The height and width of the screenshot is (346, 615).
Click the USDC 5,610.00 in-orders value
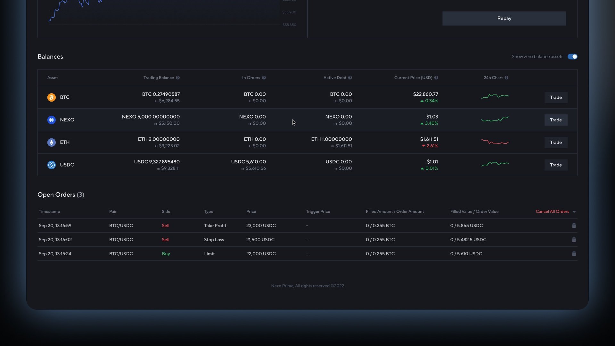(248, 161)
